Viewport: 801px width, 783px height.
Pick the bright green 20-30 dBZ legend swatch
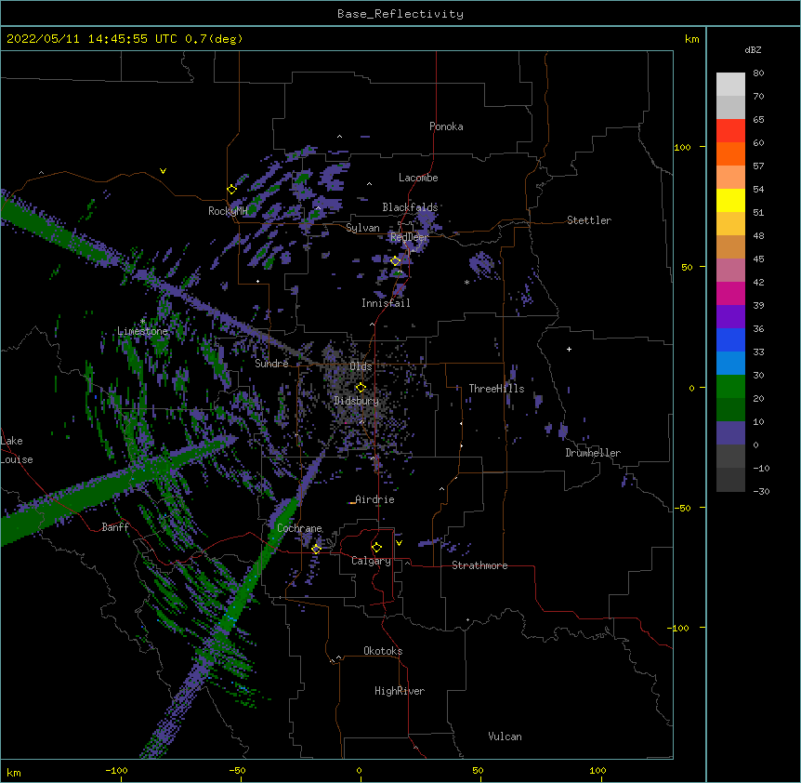730,387
